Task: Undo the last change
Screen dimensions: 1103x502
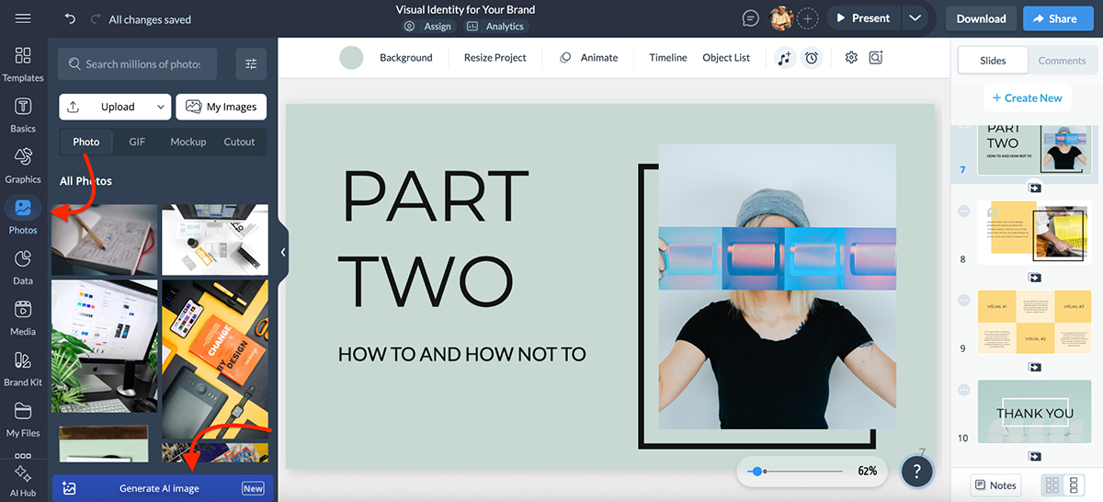Action: coord(71,18)
